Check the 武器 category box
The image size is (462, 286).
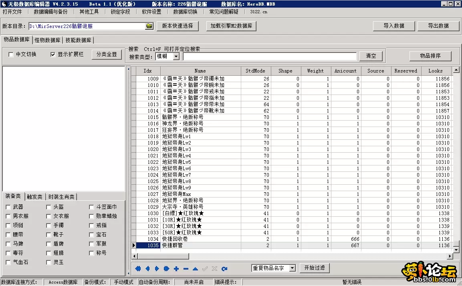pos(8,207)
